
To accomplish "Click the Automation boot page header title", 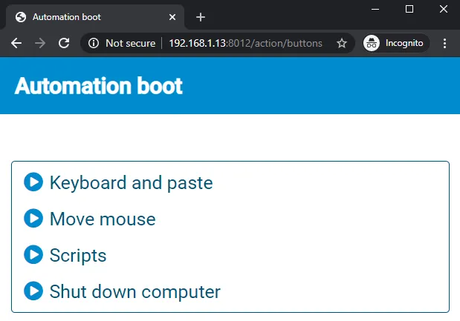I will pos(98,86).
